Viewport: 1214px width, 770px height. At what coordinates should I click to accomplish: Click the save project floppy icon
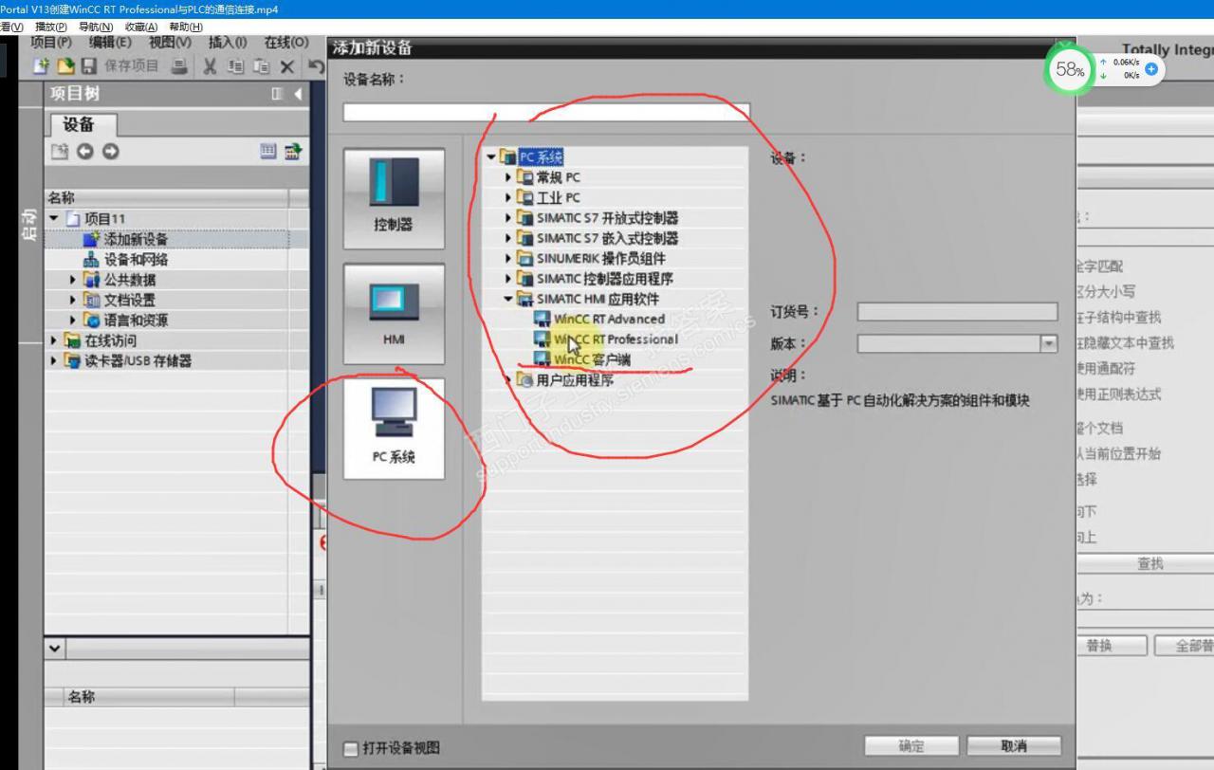[88, 66]
